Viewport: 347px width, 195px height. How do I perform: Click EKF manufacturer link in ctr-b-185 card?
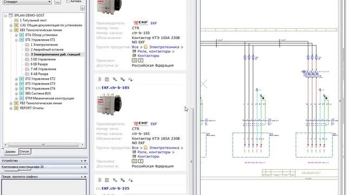pyautogui.click(x=153, y=124)
